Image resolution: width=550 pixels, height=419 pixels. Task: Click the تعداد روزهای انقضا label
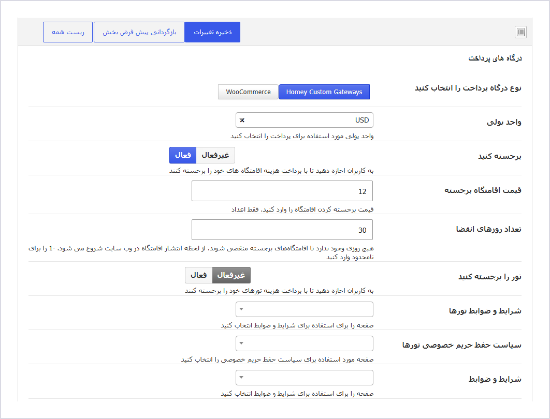[488, 229]
